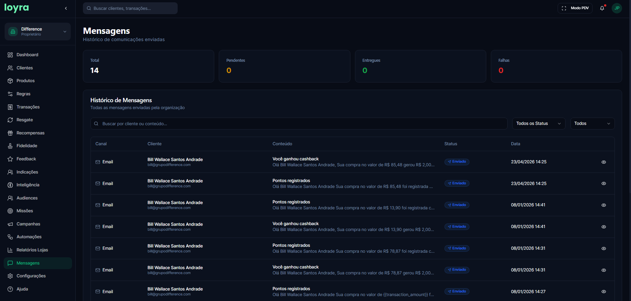This screenshot has width=631, height=301.
Task: Click the Indicações user icon
Action: (x=10, y=172)
